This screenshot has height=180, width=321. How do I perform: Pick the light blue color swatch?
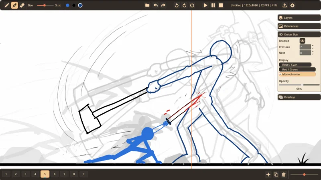[67, 5]
